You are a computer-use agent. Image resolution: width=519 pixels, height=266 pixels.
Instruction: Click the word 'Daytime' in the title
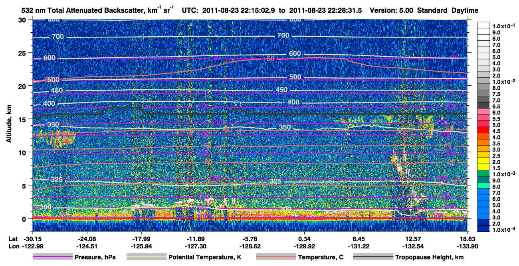465,11
